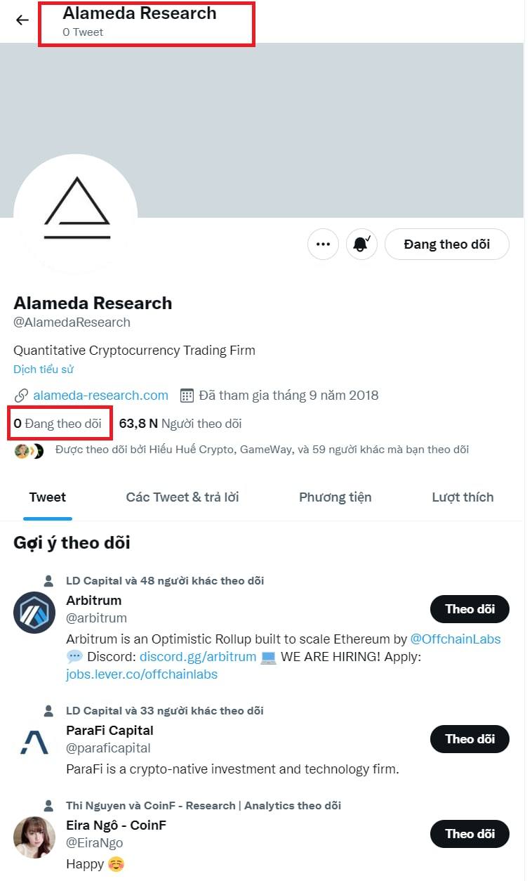
Task: Open the @OffchainLabs mention link
Action: [455, 639]
